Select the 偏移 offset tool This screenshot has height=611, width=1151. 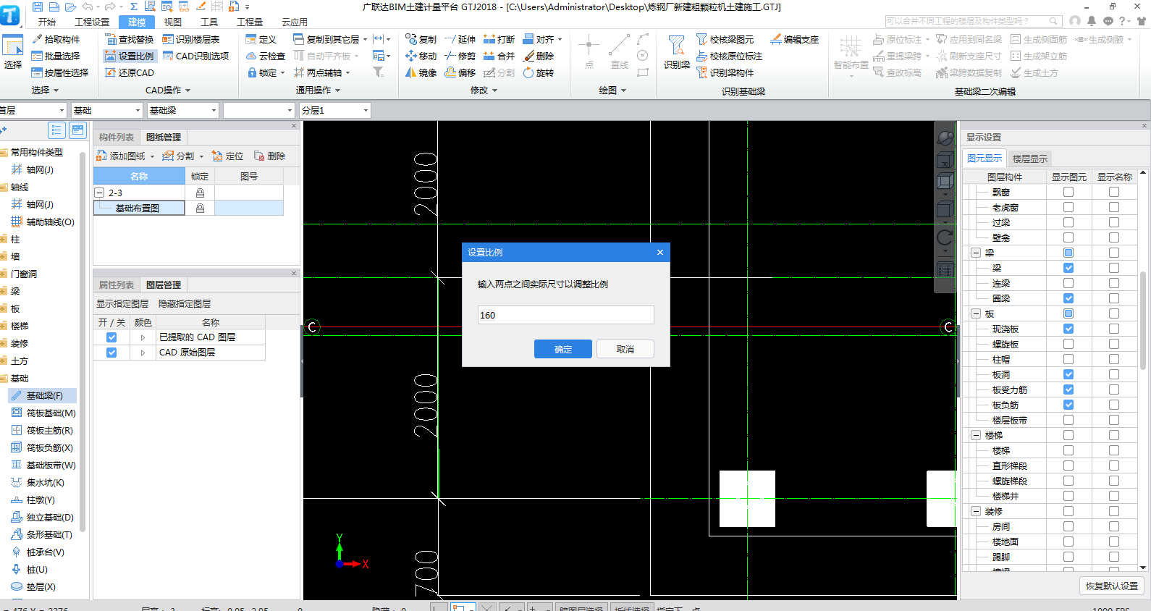click(460, 72)
